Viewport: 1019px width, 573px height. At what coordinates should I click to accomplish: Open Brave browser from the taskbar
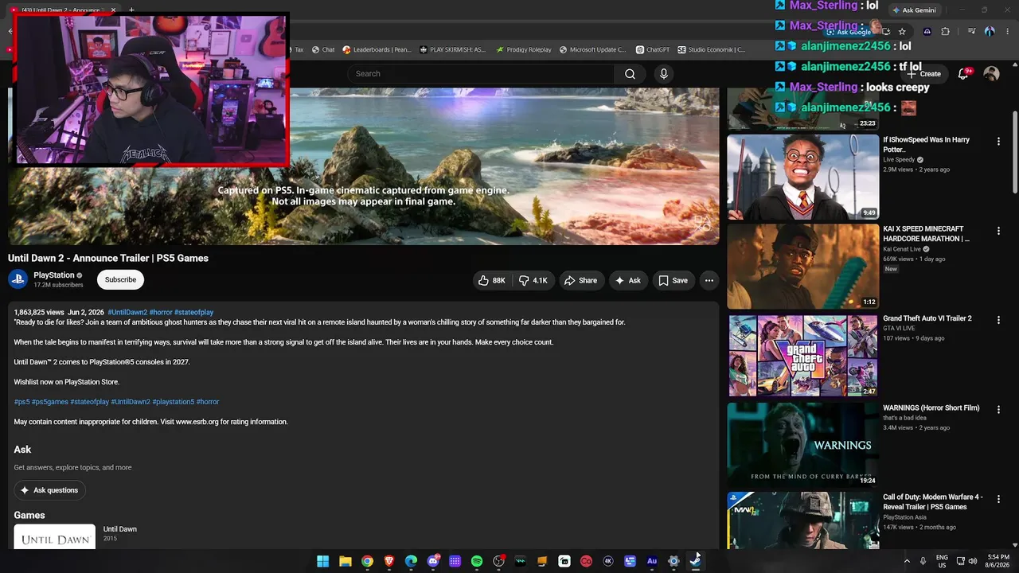(x=389, y=561)
